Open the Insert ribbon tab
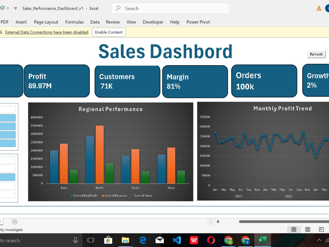Viewport: 329px width, 247px height. [21, 22]
